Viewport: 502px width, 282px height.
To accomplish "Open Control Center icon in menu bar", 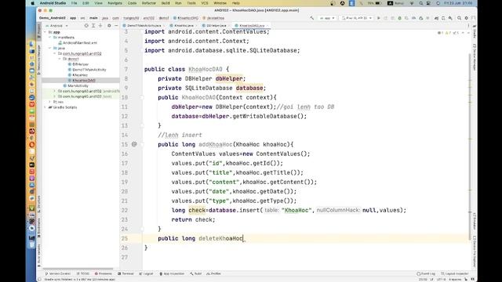I will (429, 3).
